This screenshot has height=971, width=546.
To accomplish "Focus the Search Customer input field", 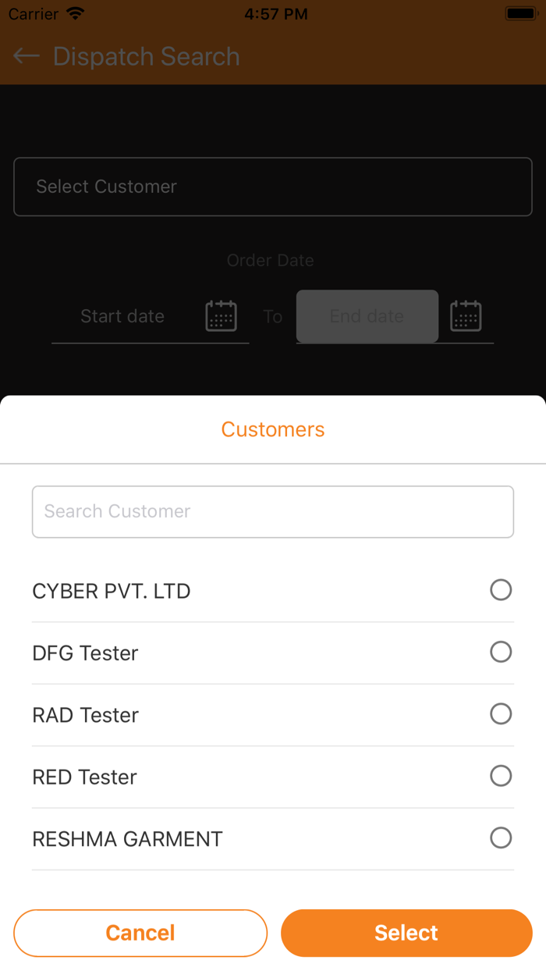I will click(273, 512).
